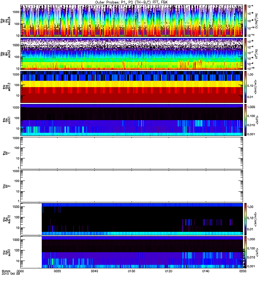Select the thb fbk edc12 filter bank panel

[132, 87]
